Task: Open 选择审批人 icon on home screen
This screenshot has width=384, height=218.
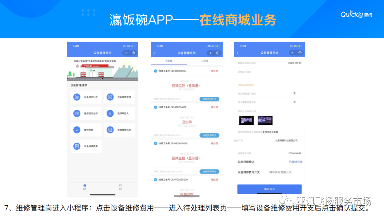Action: click(110, 113)
